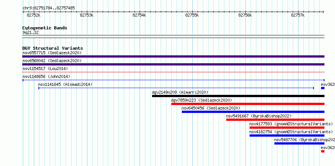Select the red bar of dgv7859n223
Image resolution: width=335 pixels, height=166 pixels.
click(248, 104)
